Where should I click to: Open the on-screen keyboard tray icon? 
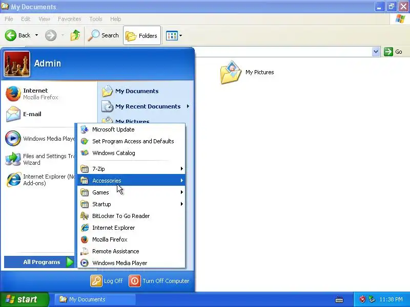339,299
